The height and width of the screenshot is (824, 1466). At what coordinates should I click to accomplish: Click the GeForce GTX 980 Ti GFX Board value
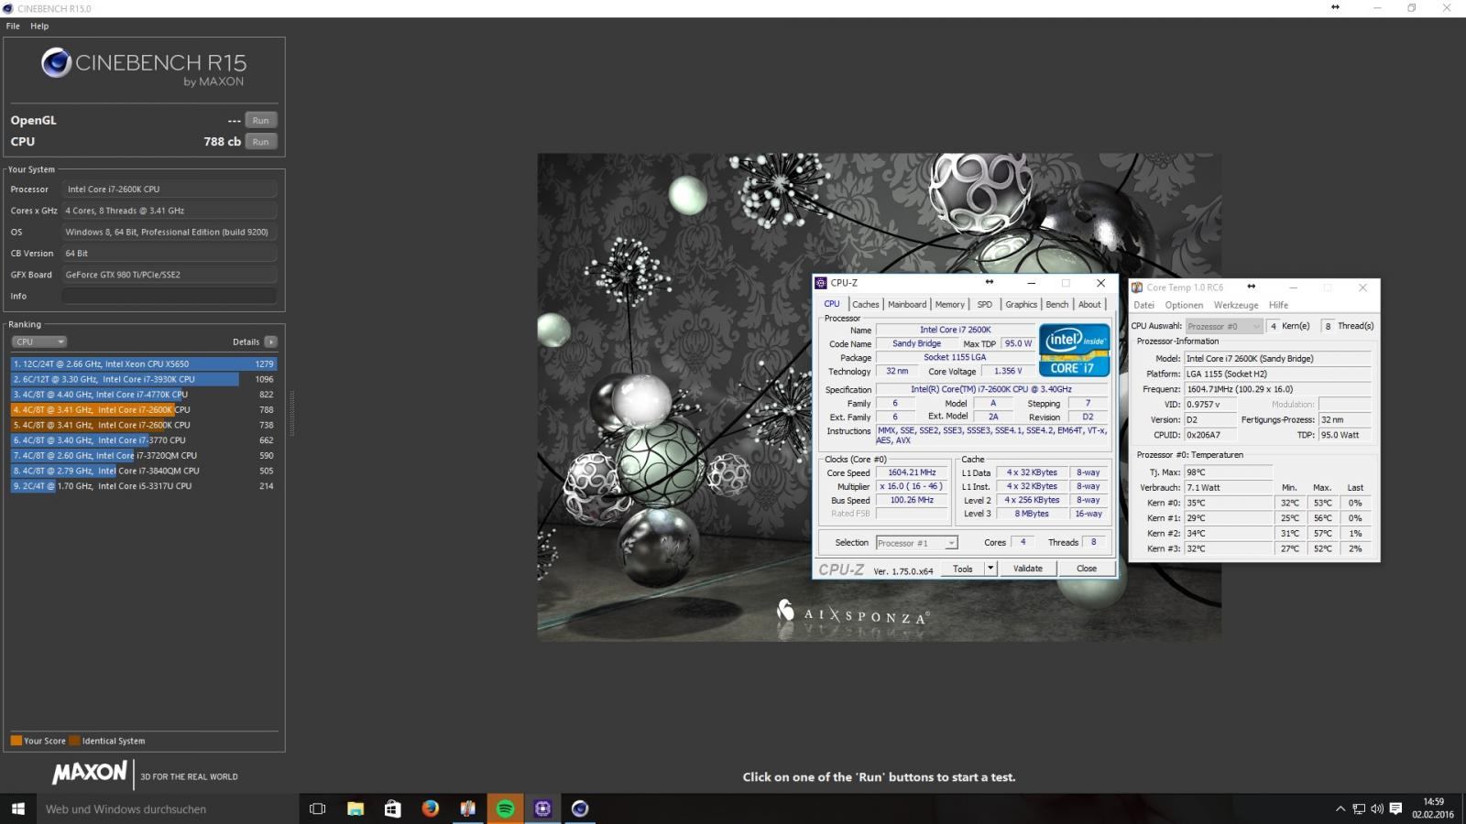[x=170, y=275]
